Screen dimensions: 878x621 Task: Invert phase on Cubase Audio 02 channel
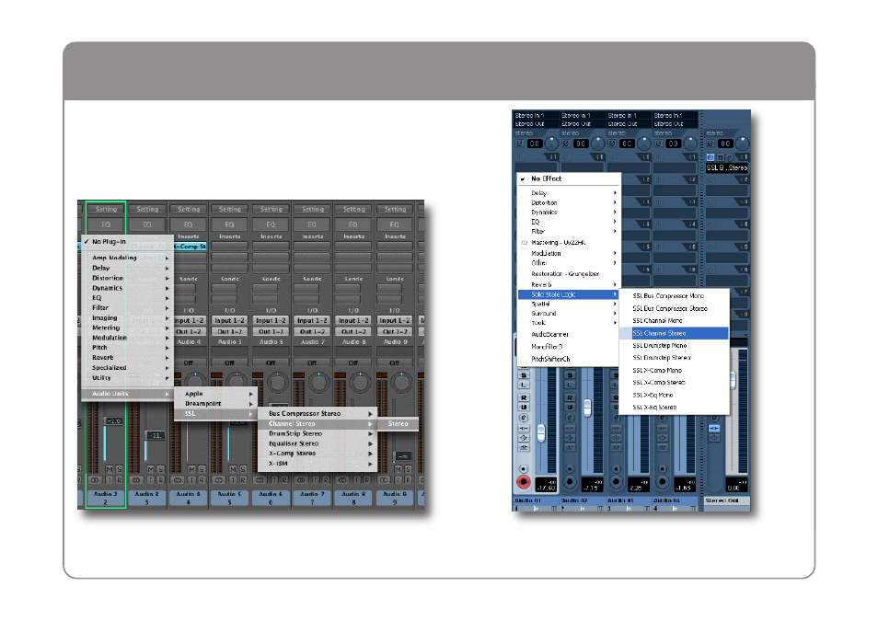pyautogui.click(x=566, y=144)
